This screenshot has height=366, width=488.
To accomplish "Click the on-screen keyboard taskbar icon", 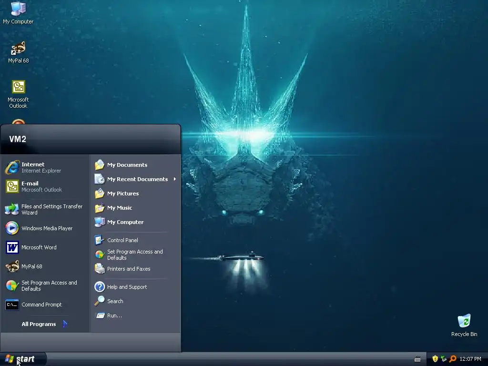I will pyautogui.click(x=417, y=359).
